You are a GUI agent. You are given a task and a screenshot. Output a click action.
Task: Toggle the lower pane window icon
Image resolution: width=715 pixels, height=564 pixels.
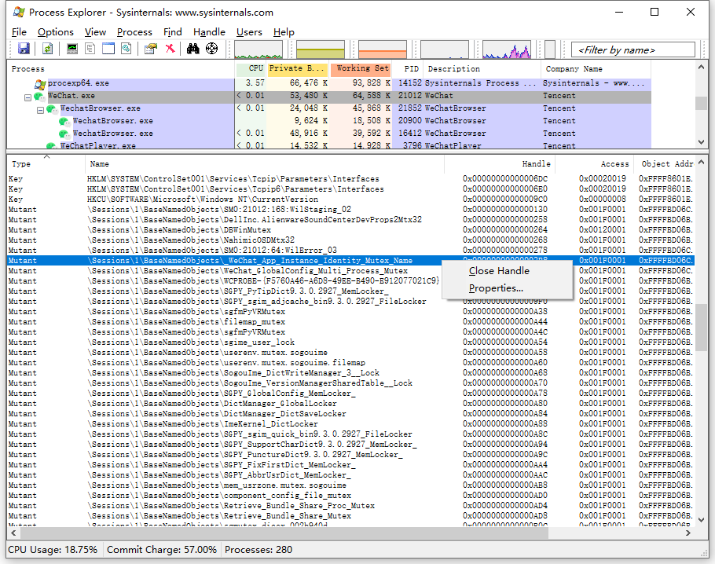(108, 49)
